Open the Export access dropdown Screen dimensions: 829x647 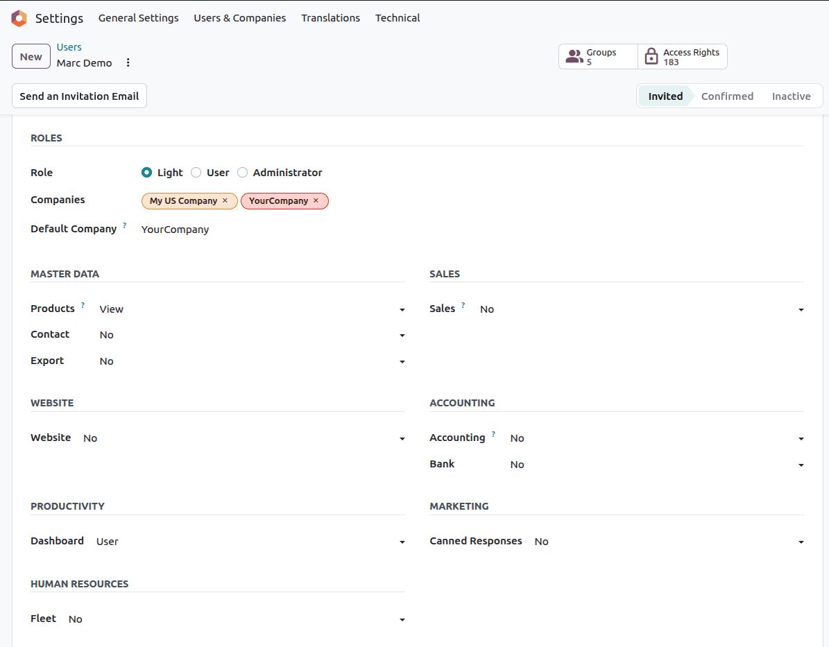tap(253, 361)
